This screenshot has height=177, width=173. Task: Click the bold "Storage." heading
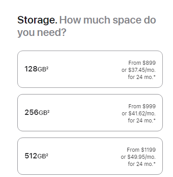click(37, 20)
